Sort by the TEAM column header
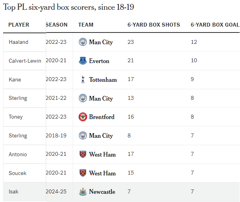Viewport: 240px width, 202px height. pyautogui.click(x=86, y=25)
